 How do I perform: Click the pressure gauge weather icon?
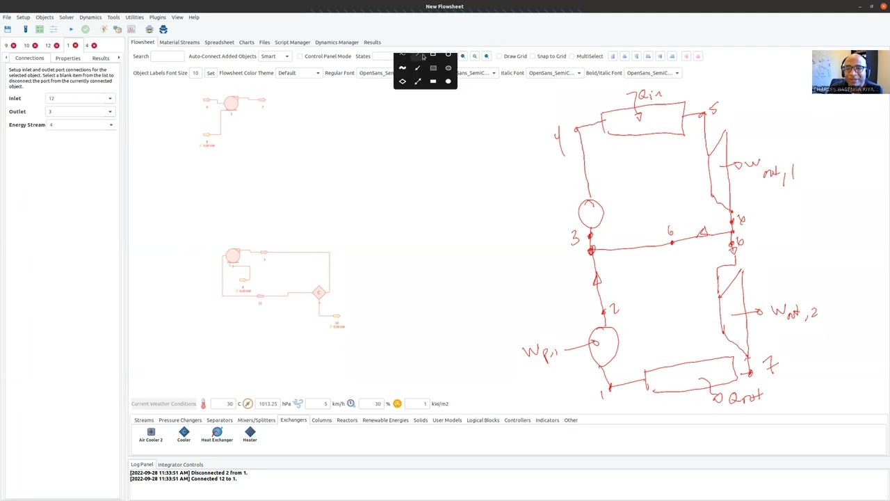(x=248, y=404)
